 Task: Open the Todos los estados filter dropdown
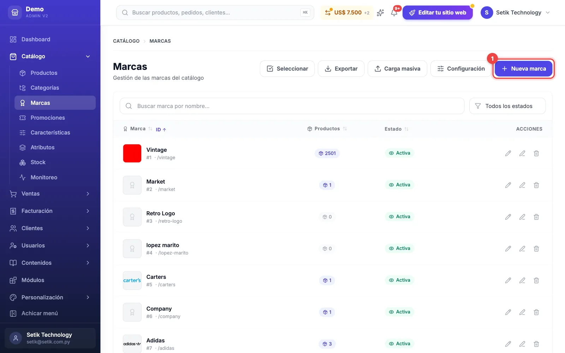click(x=507, y=106)
